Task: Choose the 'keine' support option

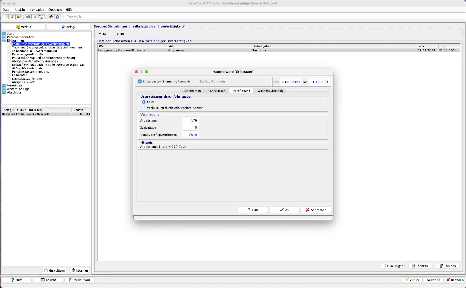Action: [x=144, y=102]
